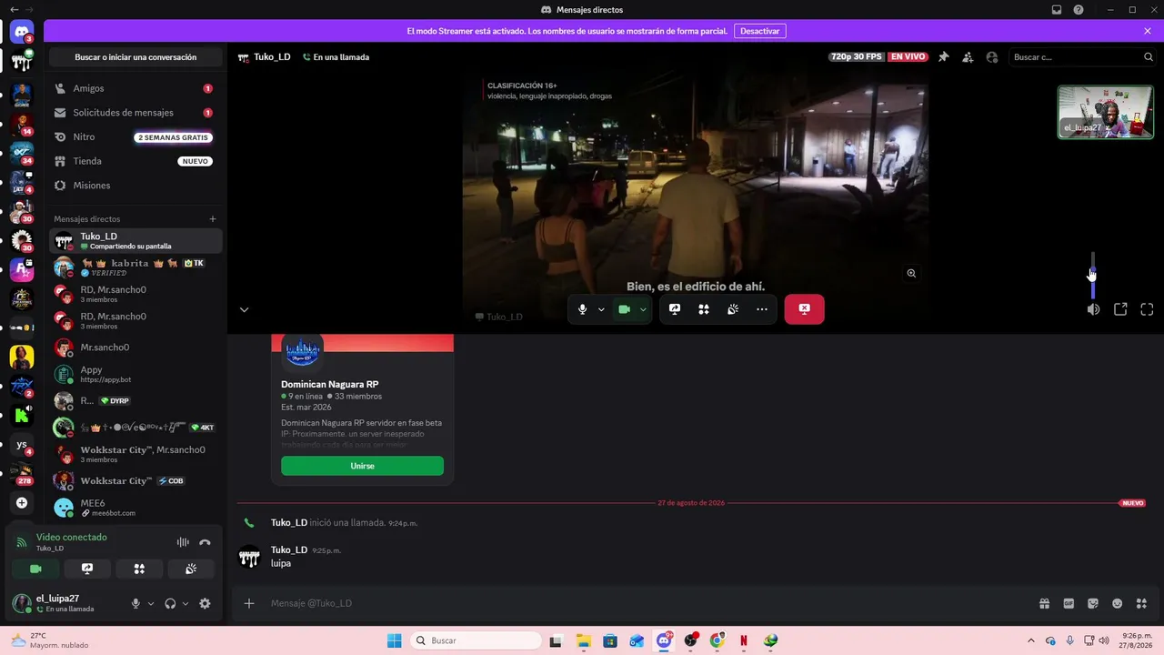Image resolution: width=1164 pixels, height=655 pixels.
Task: Click Desactivar to disable Streamer mode
Action: click(759, 31)
